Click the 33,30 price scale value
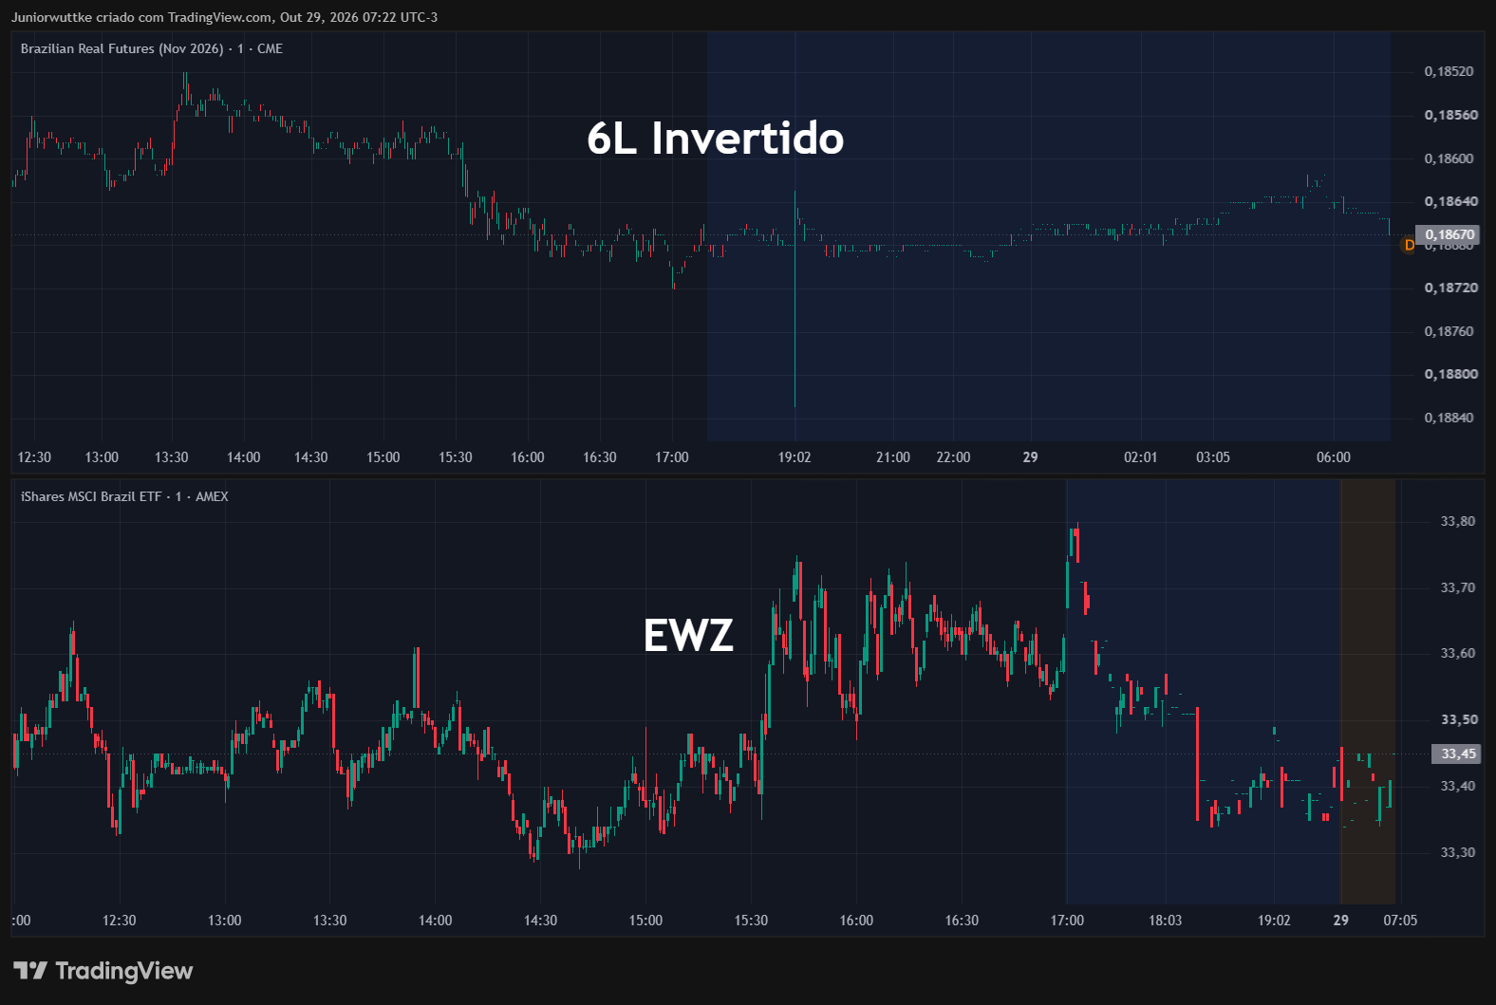1496x1005 pixels. (1458, 852)
